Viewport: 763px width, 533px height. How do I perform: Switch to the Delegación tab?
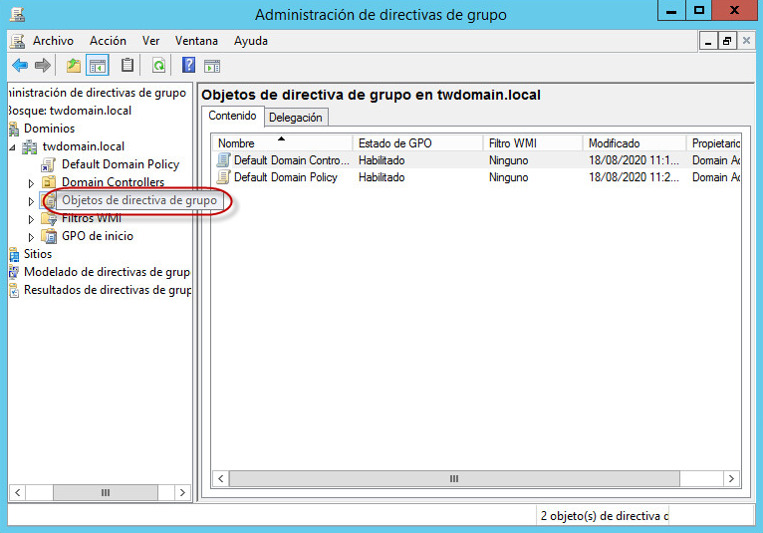[x=296, y=118]
